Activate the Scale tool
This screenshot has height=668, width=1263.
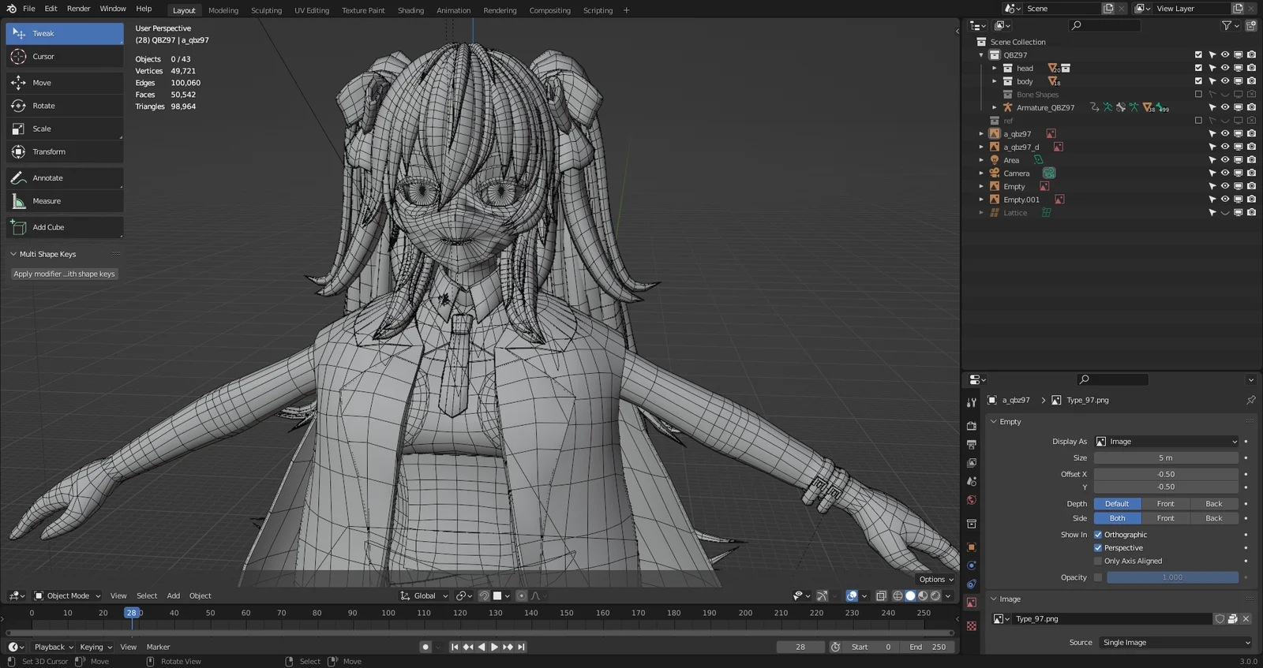tap(41, 129)
